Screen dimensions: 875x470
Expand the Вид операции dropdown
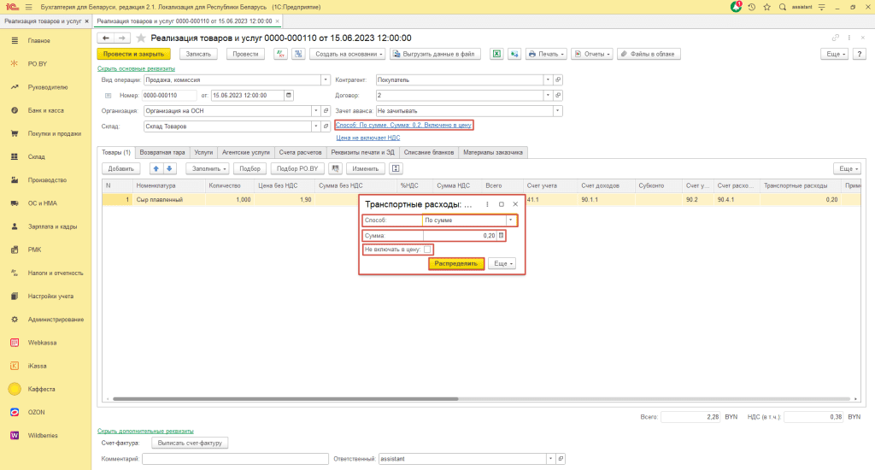pos(326,79)
